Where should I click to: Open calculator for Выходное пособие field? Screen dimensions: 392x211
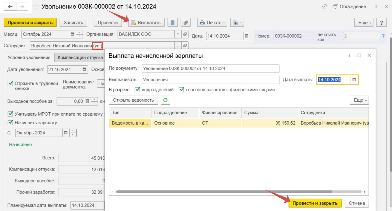coord(87,101)
